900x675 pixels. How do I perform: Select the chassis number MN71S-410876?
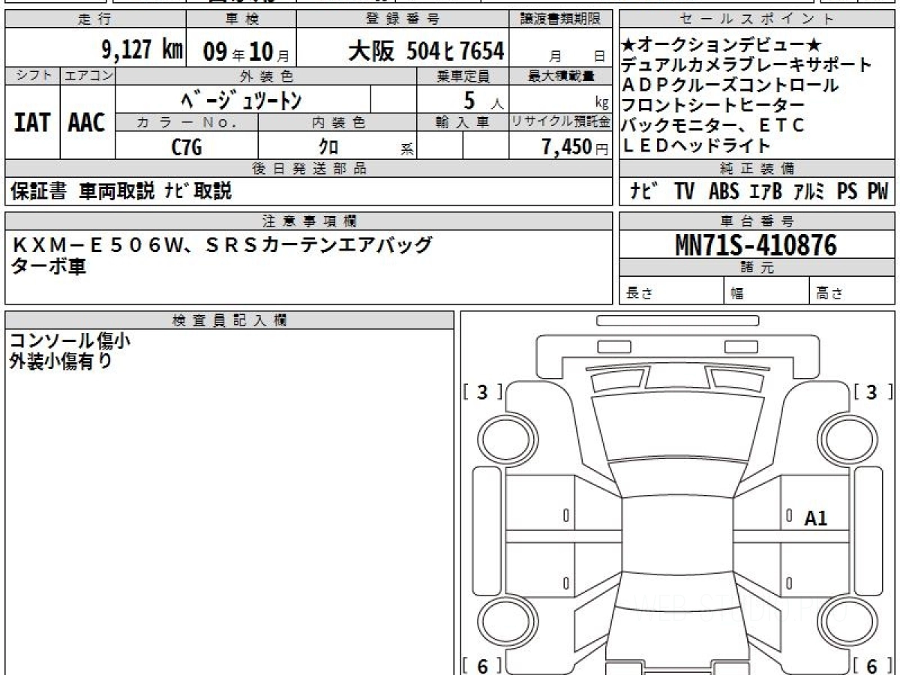(756, 244)
